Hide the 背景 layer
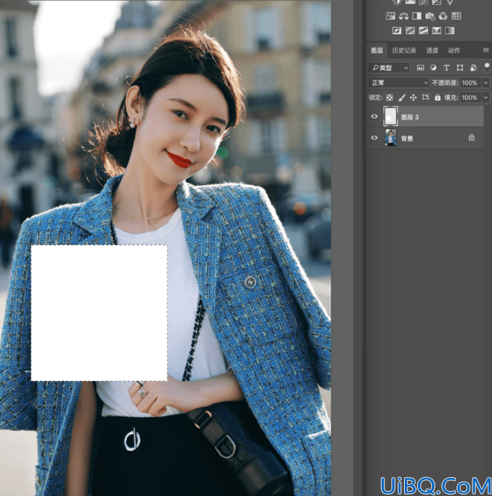The image size is (492, 496). pos(374,137)
